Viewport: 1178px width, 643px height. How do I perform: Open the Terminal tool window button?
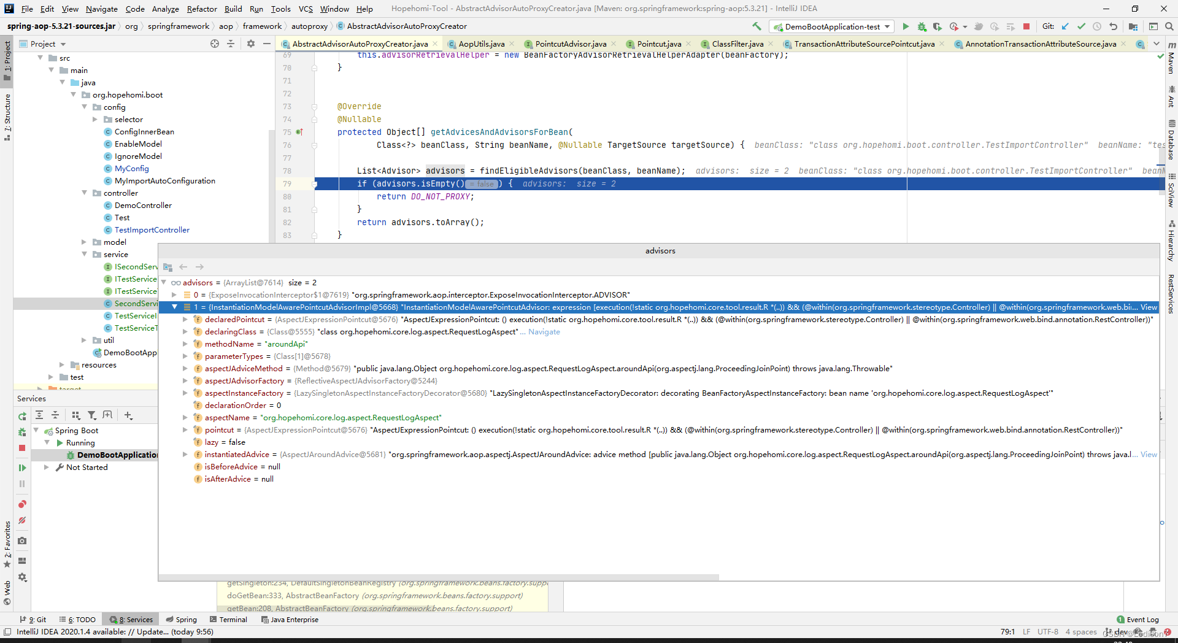coord(229,620)
